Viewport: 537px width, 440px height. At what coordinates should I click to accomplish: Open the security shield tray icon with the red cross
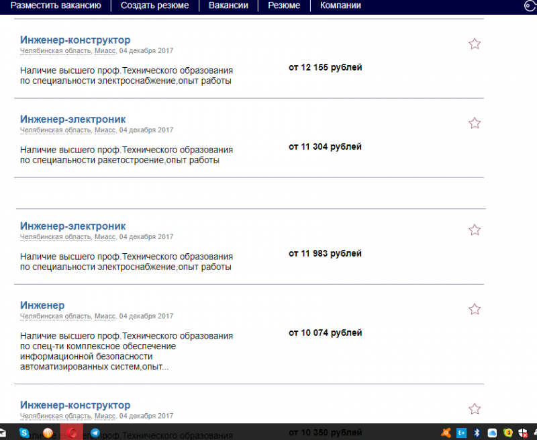523,433
